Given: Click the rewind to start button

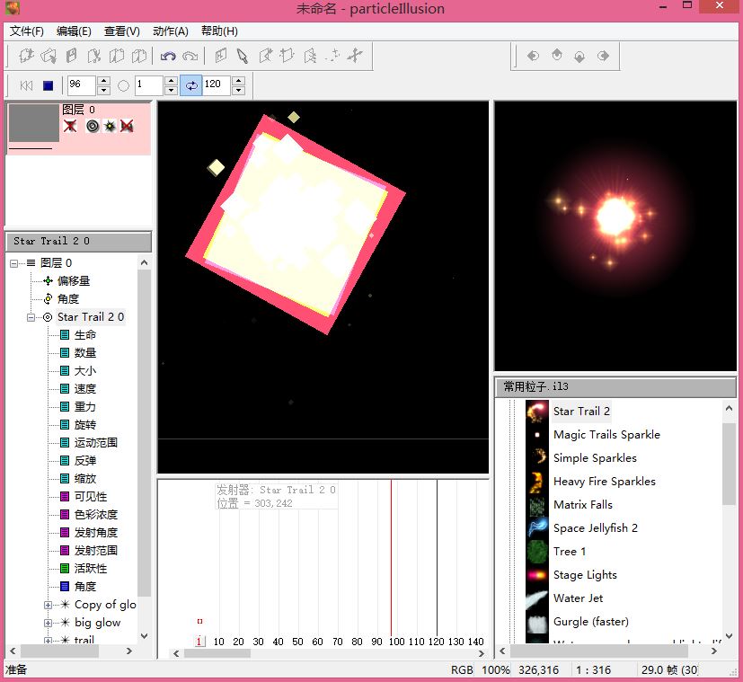Looking at the screenshot, I should 26,86.
